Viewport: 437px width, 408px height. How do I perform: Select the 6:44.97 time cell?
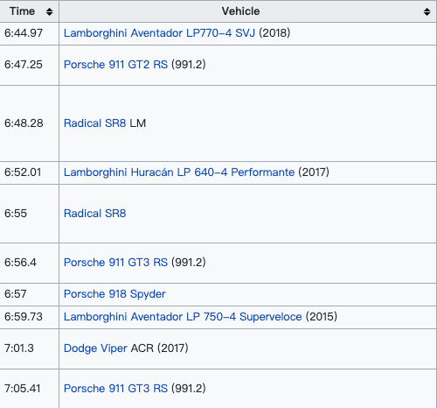29,33
